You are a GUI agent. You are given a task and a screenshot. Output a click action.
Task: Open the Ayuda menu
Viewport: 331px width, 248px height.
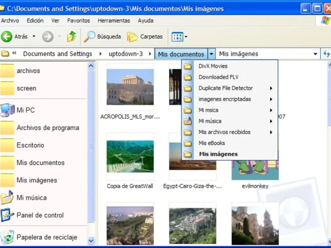(146, 20)
